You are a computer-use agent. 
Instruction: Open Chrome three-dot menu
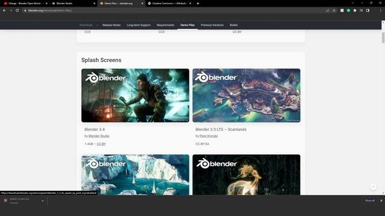pyautogui.click(x=381, y=11)
